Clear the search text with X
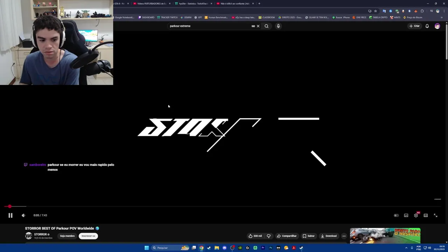 coord(258,26)
